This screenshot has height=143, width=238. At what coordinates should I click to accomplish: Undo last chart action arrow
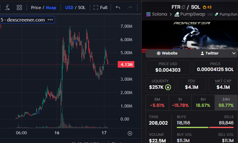coord(118,7)
